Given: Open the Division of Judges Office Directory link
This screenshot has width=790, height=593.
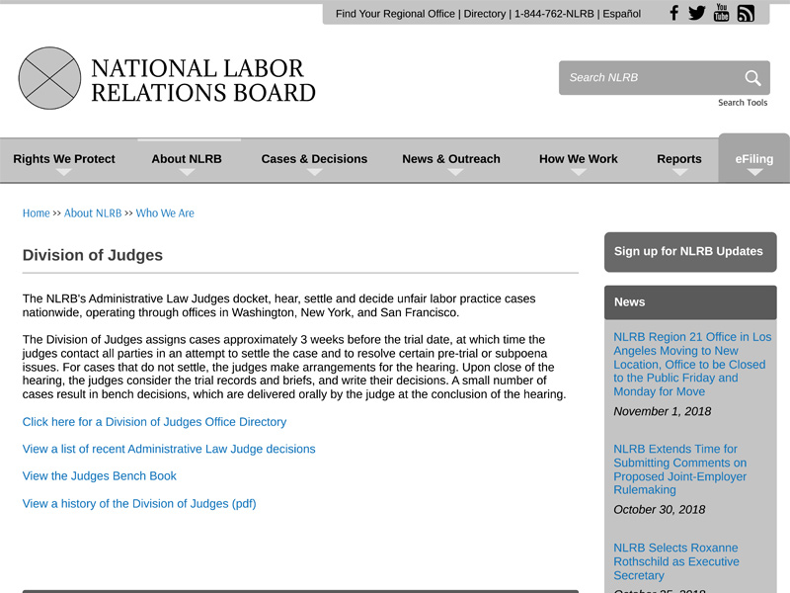Looking at the screenshot, I should [154, 422].
